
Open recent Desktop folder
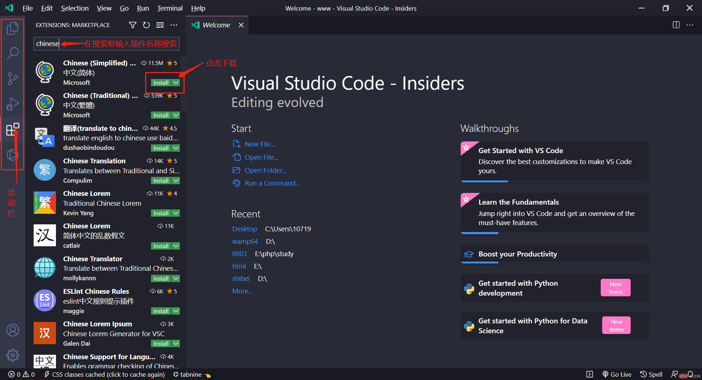click(245, 229)
